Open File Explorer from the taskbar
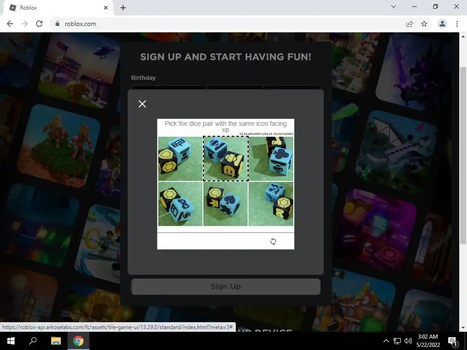 [56, 341]
